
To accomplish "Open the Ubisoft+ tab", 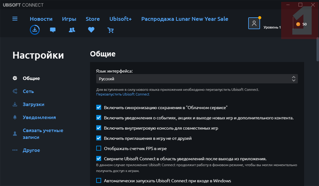I will 121,19.
